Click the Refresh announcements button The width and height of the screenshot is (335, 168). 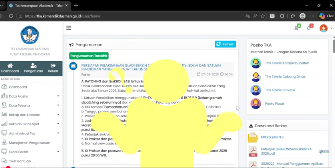(x=225, y=44)
